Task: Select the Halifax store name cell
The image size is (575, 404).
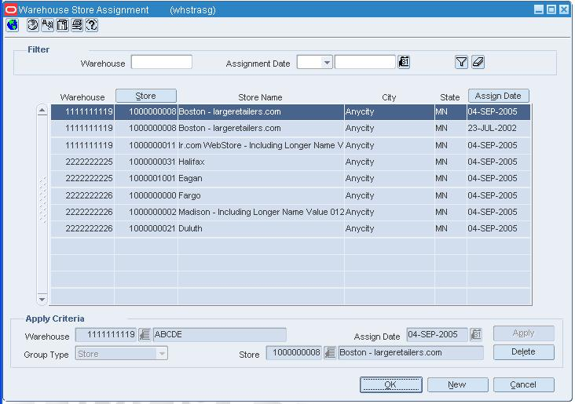Action: tap(261, 162)
